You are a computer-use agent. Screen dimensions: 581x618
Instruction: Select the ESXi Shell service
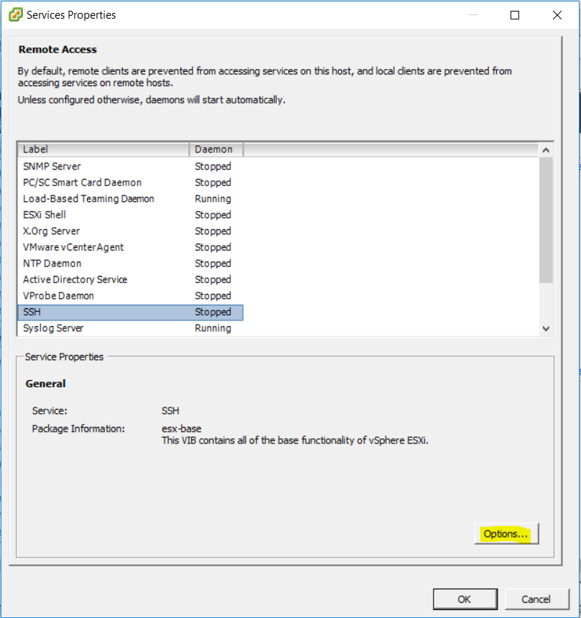130,215
